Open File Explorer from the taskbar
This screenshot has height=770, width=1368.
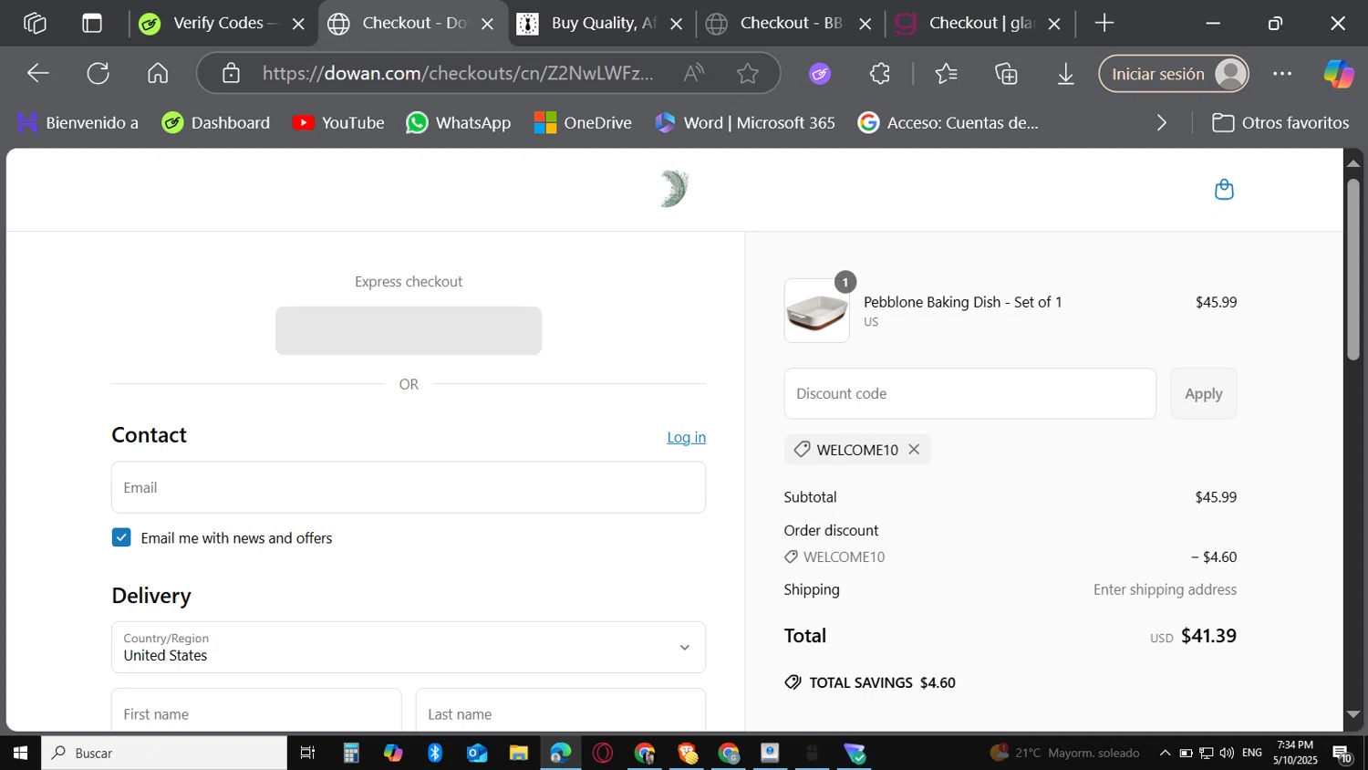[519, 753]
